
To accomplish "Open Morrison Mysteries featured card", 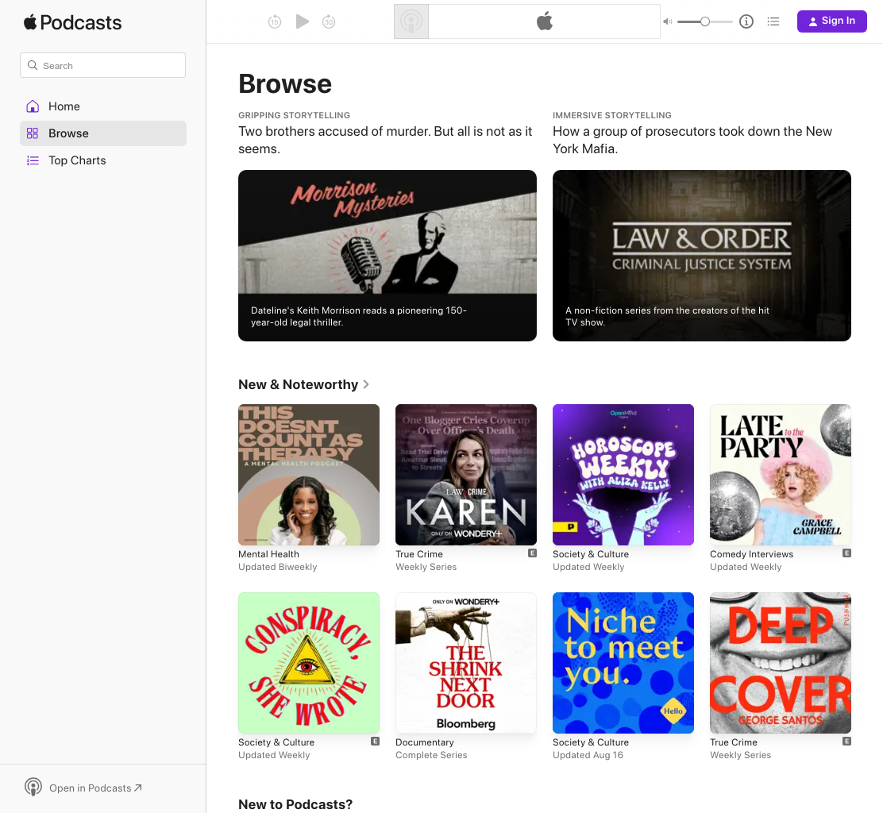I will tap(388, 256).
